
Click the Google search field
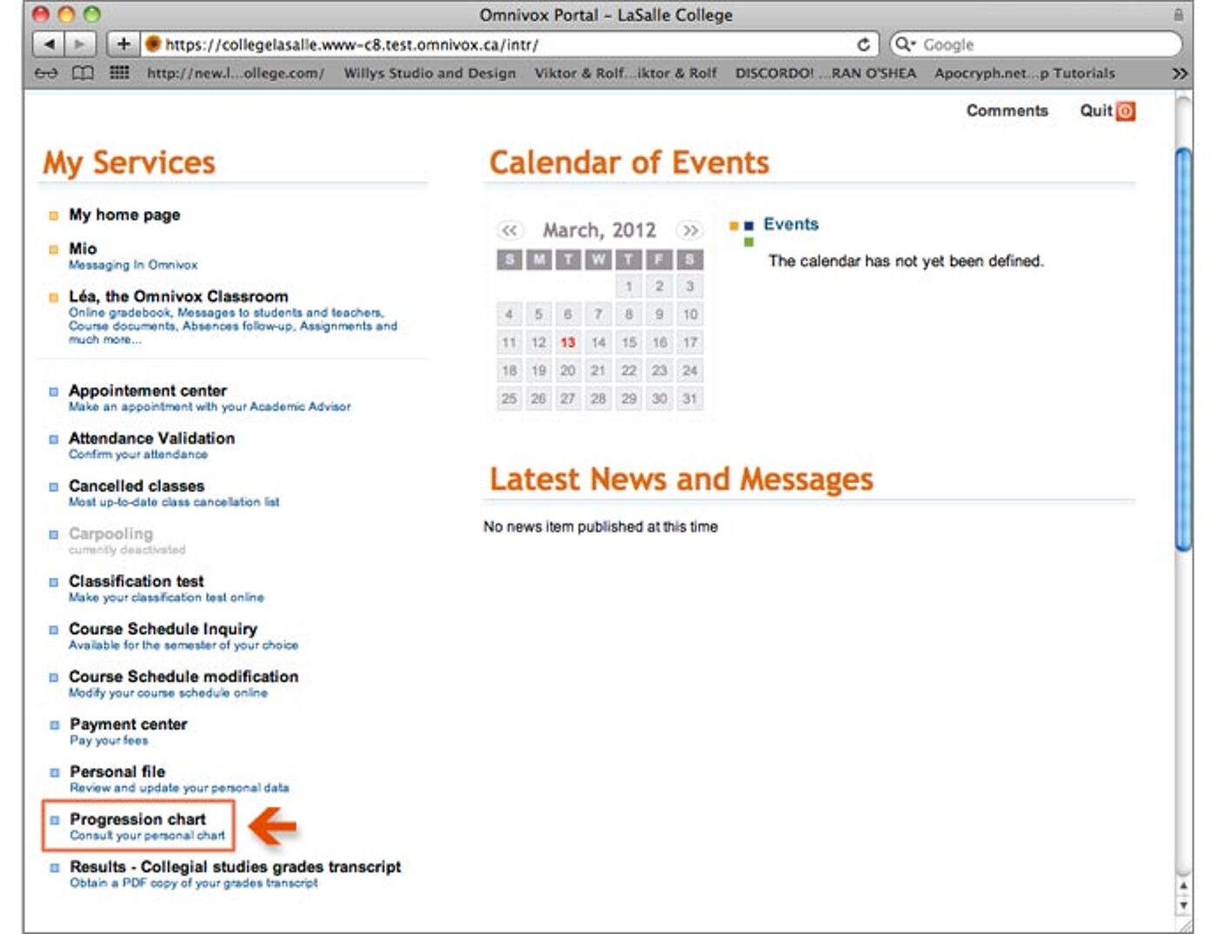click(x=1036, y=44)
